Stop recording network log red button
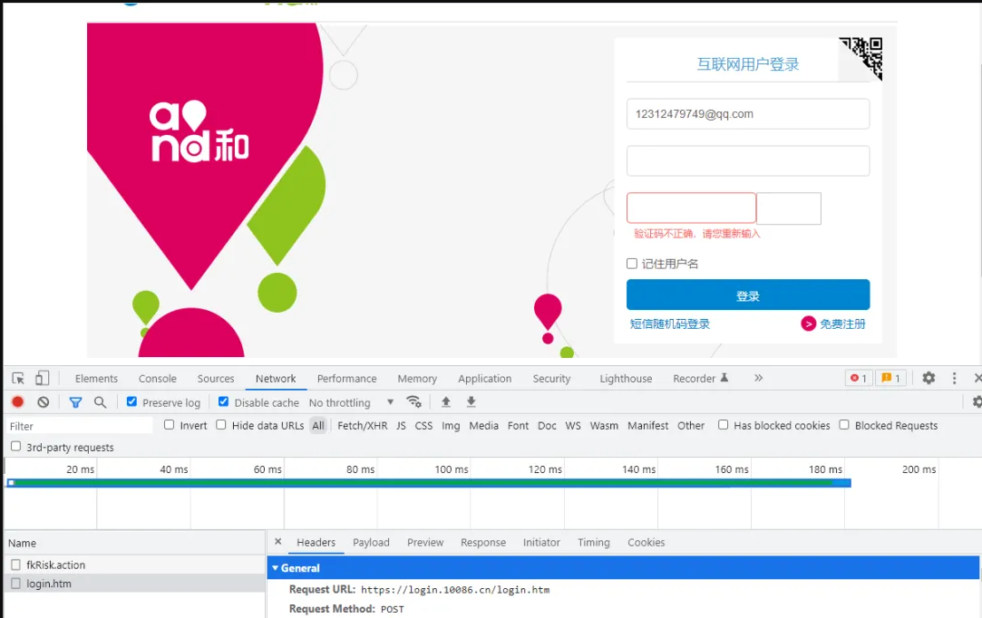Image resolution: width=982 pixels, height=618 pixels. (x=17, y=402)
